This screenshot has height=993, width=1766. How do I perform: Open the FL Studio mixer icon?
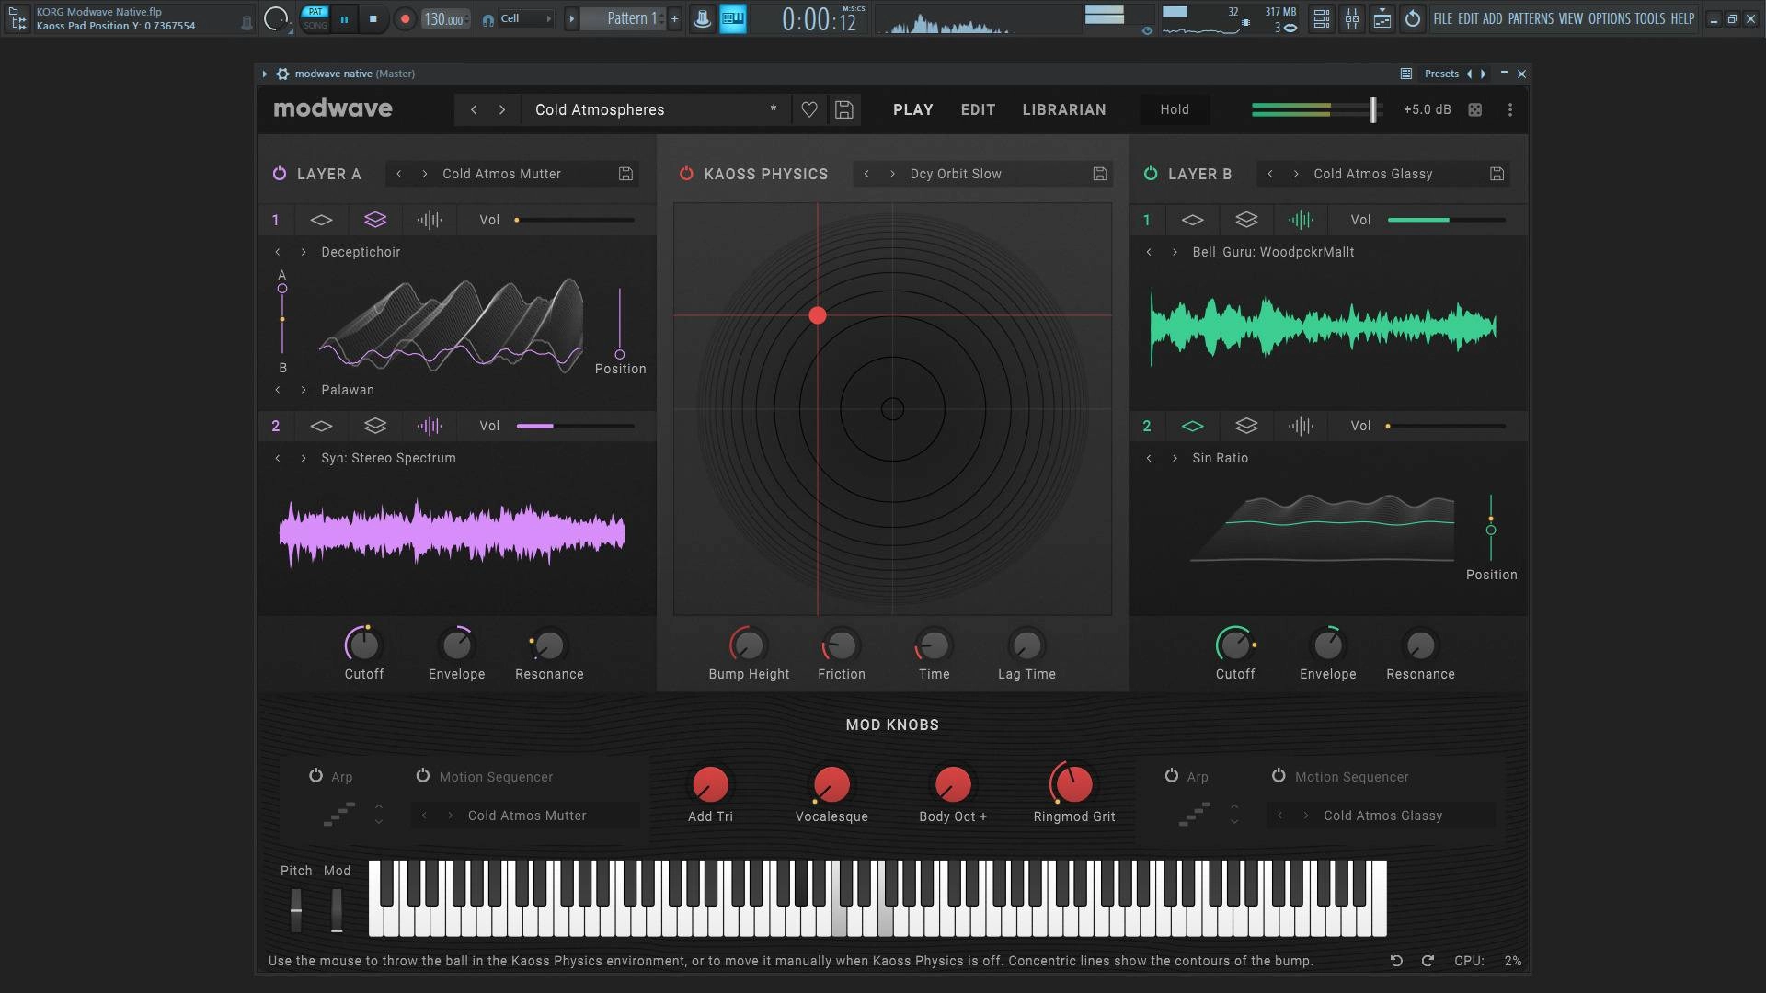tap(1351, 18)
